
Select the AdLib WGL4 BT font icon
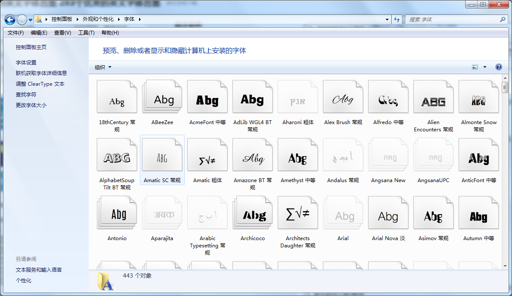click(x=253, y=97)
